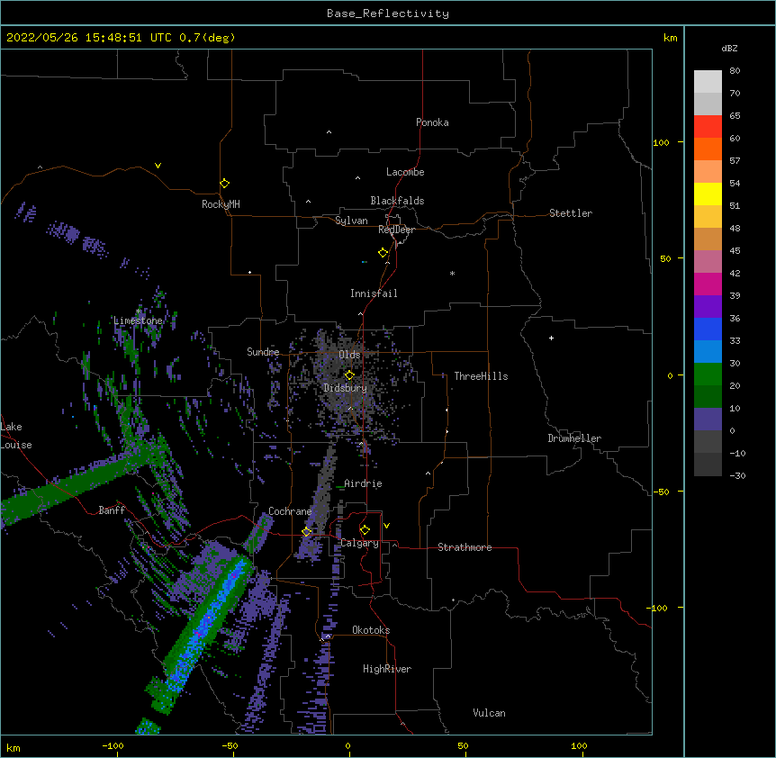Click the Blackfalds city label
776x758 pixels.
(397, 201)
